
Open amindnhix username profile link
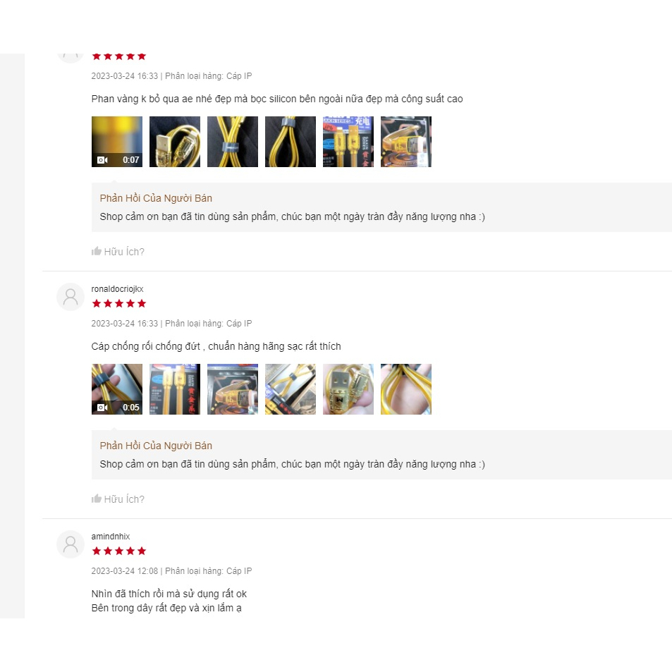[x=111, y=536]
